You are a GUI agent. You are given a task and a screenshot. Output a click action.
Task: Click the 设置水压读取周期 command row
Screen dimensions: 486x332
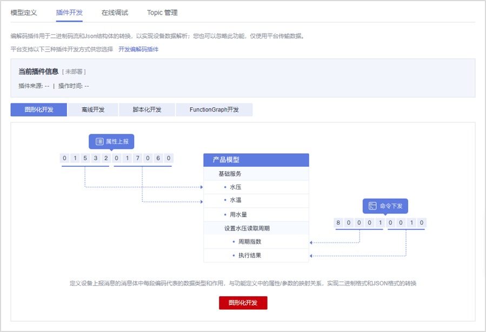pos(256,228)
